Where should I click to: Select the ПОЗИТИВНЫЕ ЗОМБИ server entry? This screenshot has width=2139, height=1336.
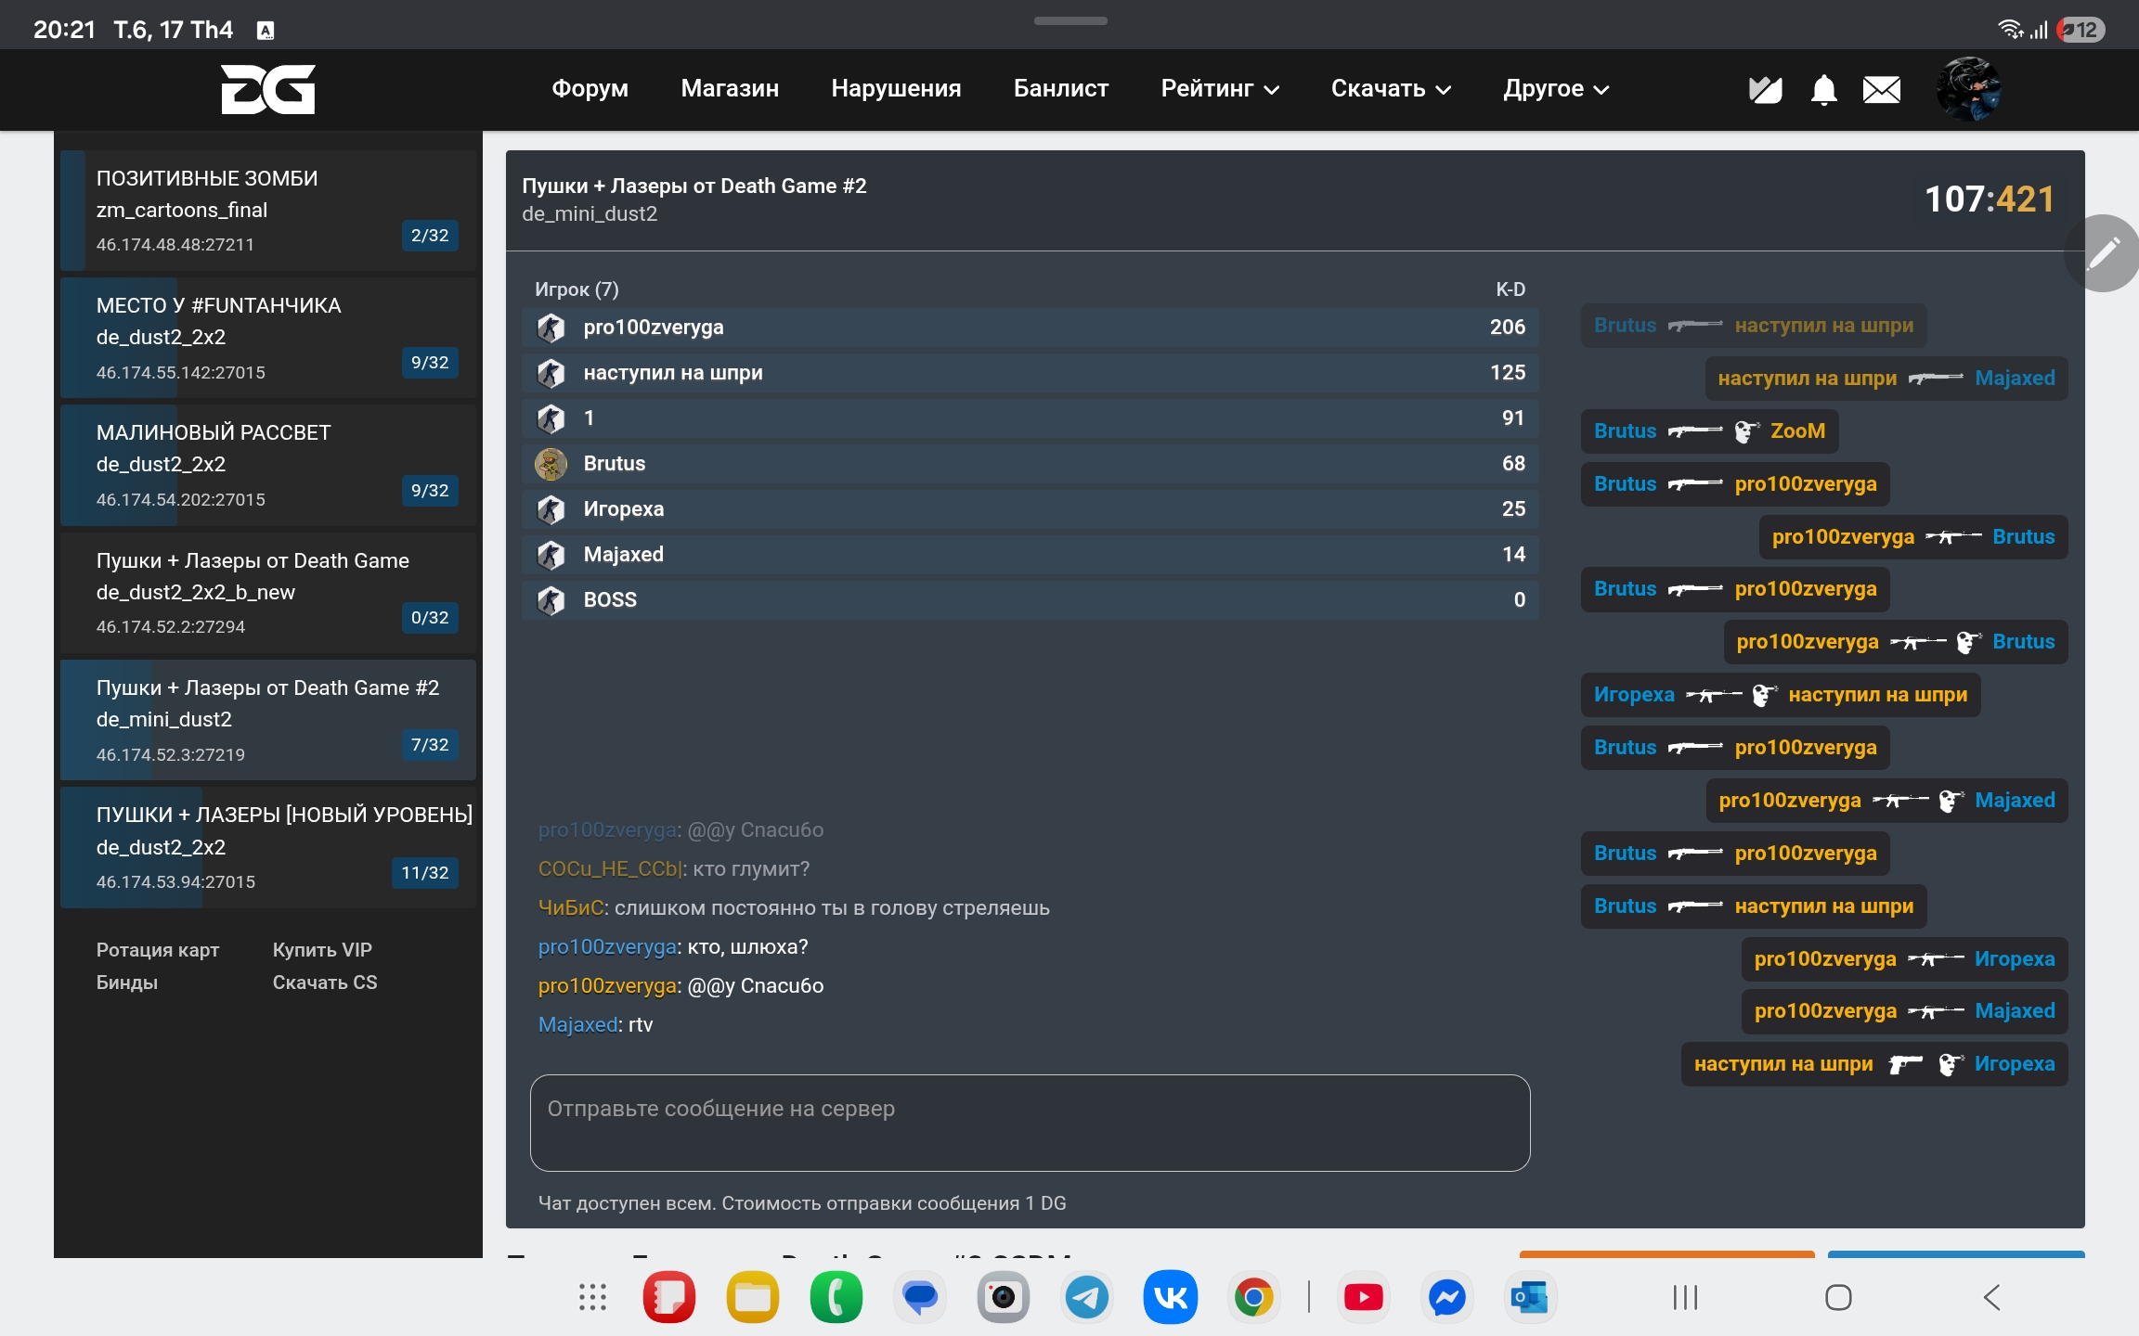(x=267, y=211)
